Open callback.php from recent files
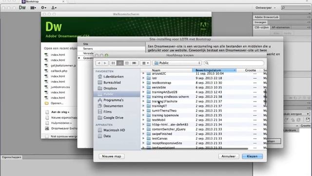 [59, 71]
